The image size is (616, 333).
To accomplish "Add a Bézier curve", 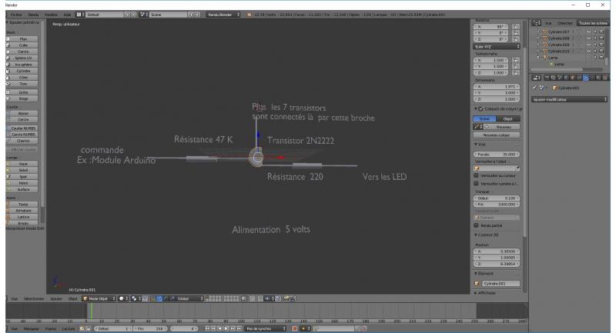I will (x=23, y=113).
